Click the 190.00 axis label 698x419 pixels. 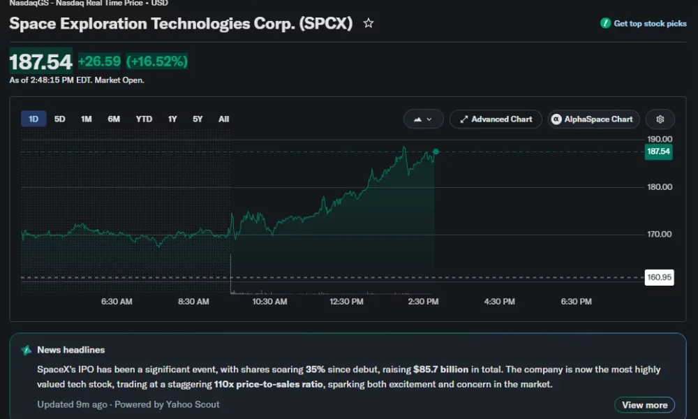click(660, 140)
